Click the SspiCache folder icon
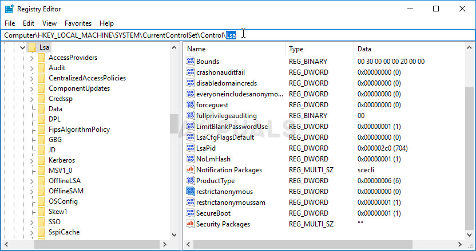 point(41,232)
